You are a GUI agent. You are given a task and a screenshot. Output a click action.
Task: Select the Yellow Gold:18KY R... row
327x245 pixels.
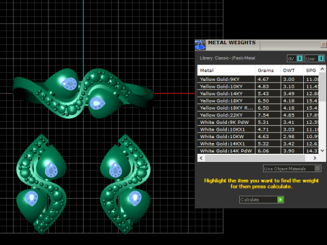[x=258, y=108]
